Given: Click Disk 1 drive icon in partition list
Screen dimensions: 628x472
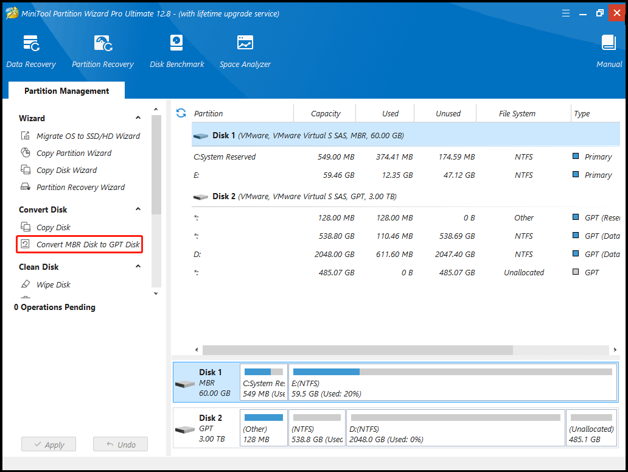Looking at the screenshot, I should point(200,136).
